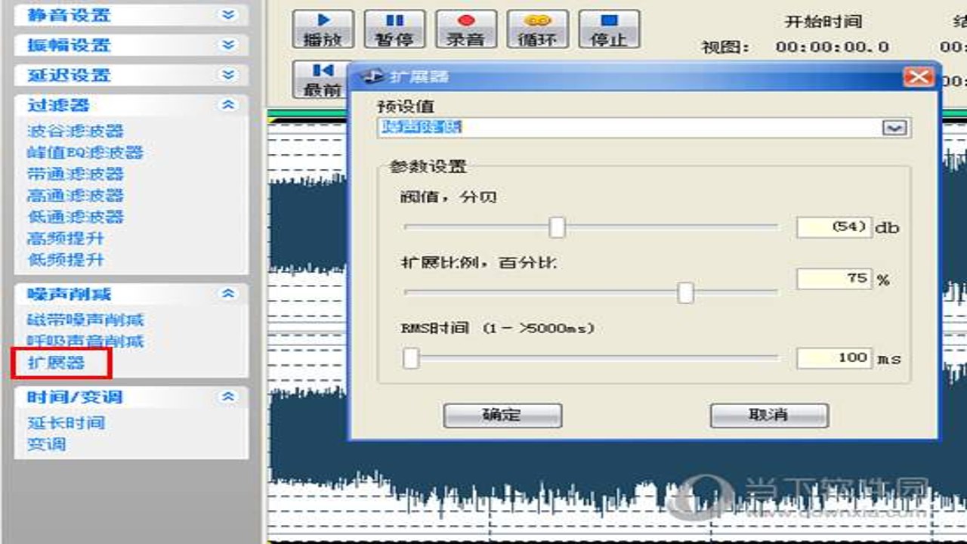Select the 低通滤波器 filter
Image resolution: width=967 pixels, height=544 pixels.
[76, 217]
